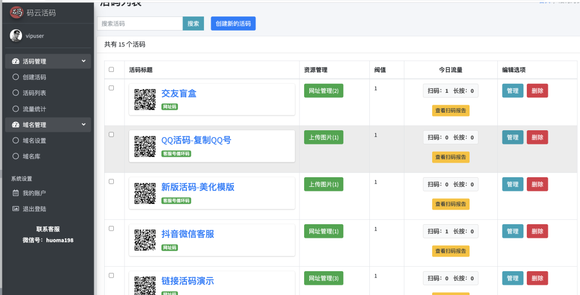The width and height of the screenshot is (580, 295).
Task: Click the 搜索 button
Action: pyautogui.click(x=193, y=23)
